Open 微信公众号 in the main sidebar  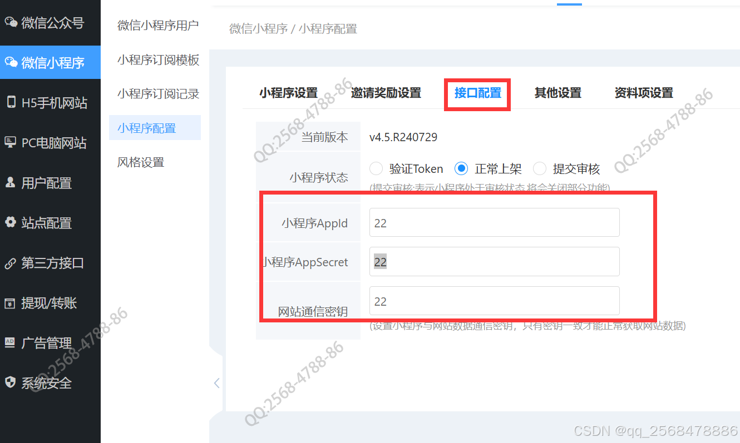50,23
